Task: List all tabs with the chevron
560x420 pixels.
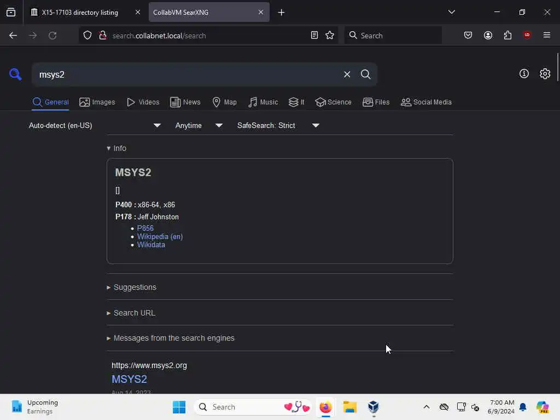Action: click(x=451, y=12)
